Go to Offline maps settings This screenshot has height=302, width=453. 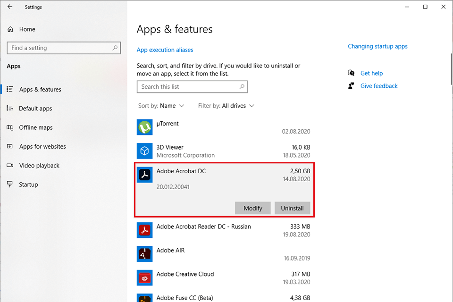pos(36,127)
